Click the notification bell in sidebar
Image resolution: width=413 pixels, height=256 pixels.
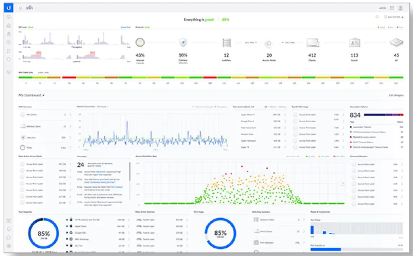coord(9,229)
